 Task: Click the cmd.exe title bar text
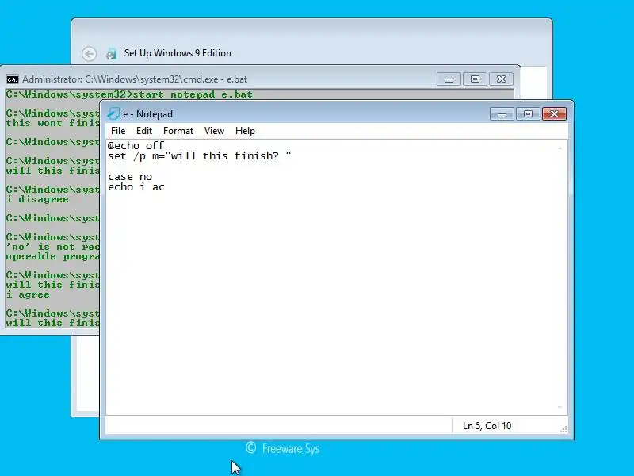[x=135, y=79]
